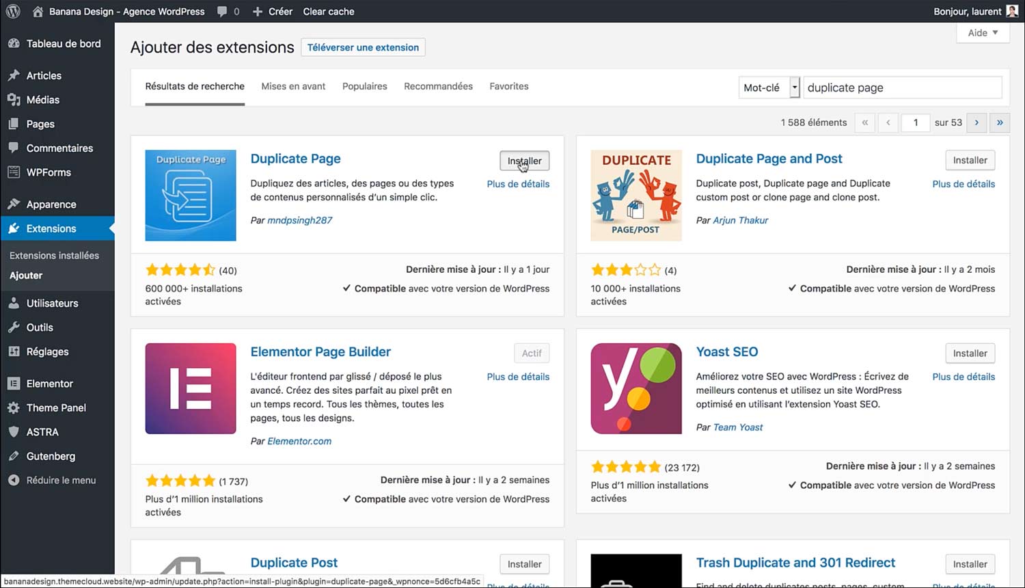Open the comments bubble icon in the admin bar
This screenshot has width=1025, height=588.
tap(222, 12)
